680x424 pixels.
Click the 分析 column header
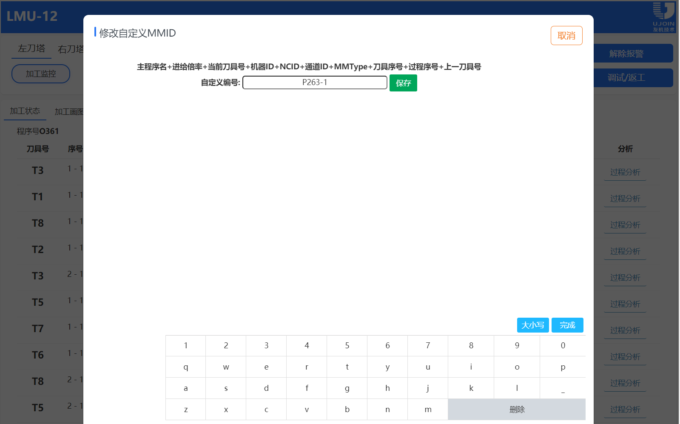click(625, 149)
